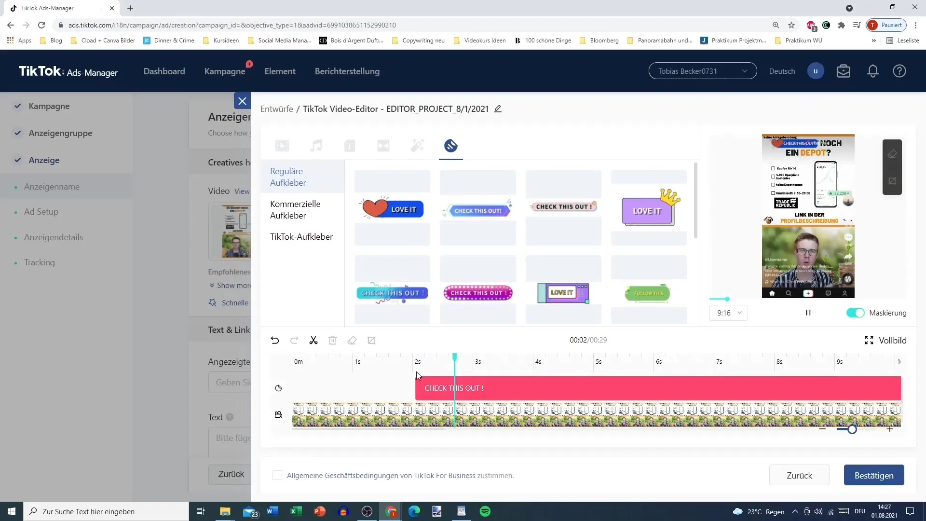The height and width of the screenshot is (521, 926).
Task: Click the sticker track clock icon
Action: pos(278,388)
